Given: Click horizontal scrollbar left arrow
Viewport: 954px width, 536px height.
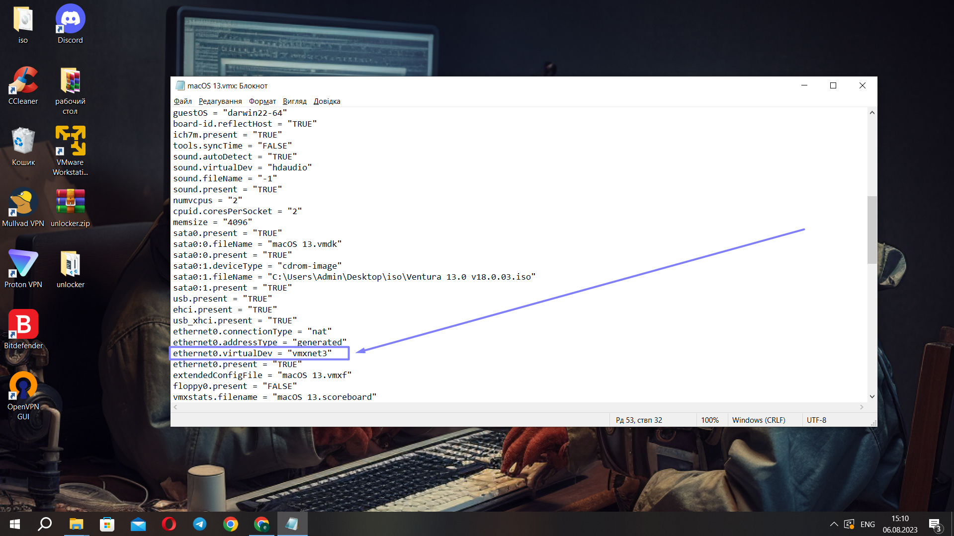Looking at the screenshot, I should pyautogui.click(x=175, y=407).
